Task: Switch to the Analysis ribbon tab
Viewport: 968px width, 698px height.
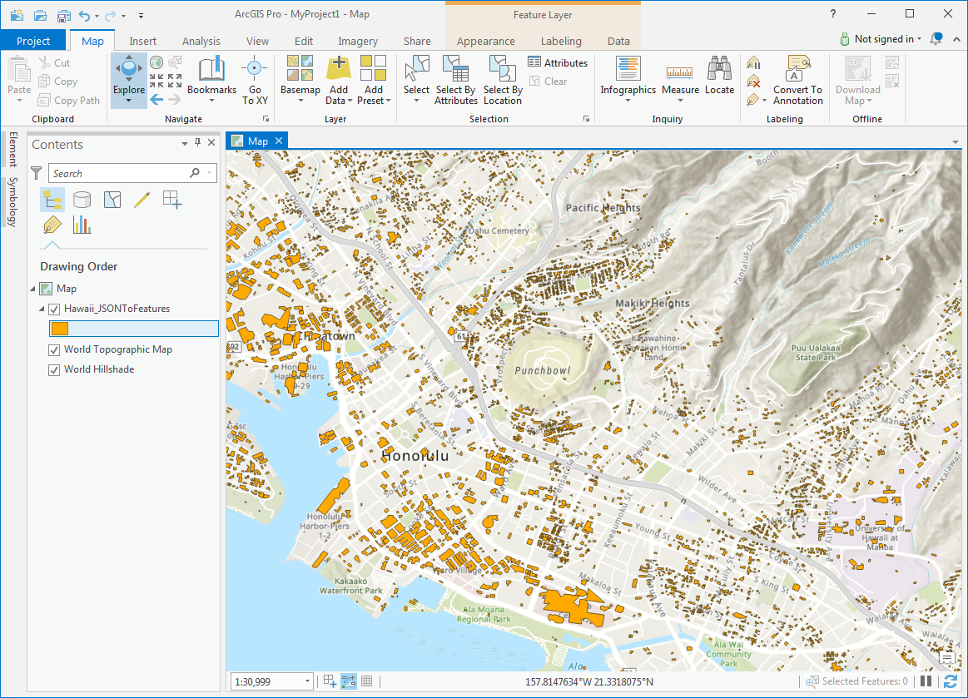Action: coord(201,41)
